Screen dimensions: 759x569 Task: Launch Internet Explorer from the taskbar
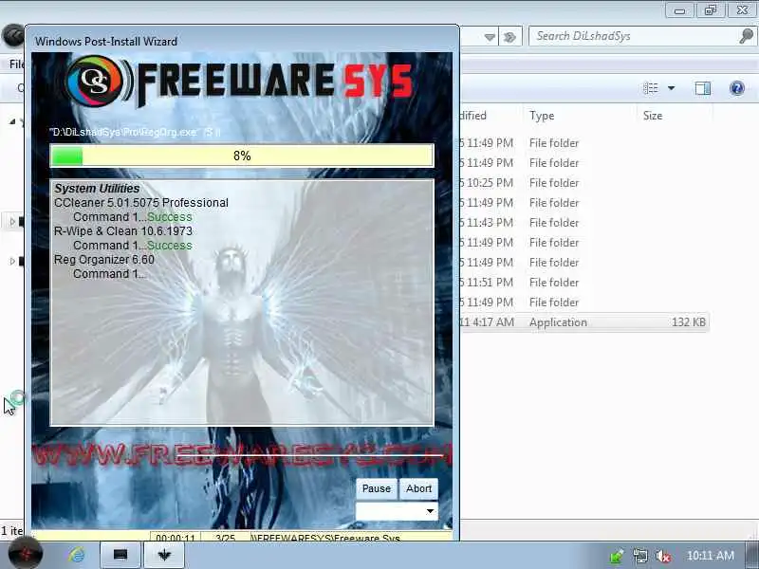(x=76, y=555)
